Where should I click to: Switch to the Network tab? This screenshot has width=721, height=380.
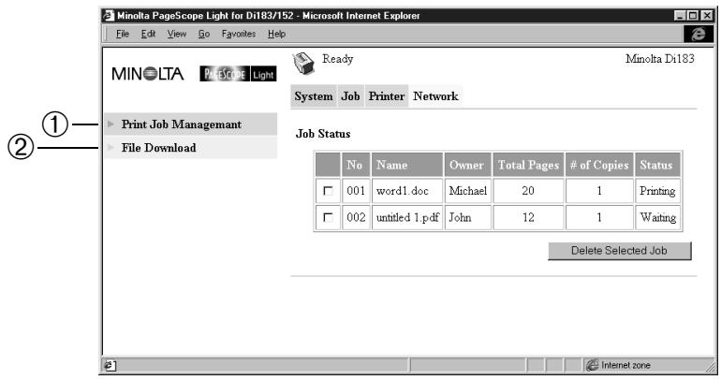(435, 96)
